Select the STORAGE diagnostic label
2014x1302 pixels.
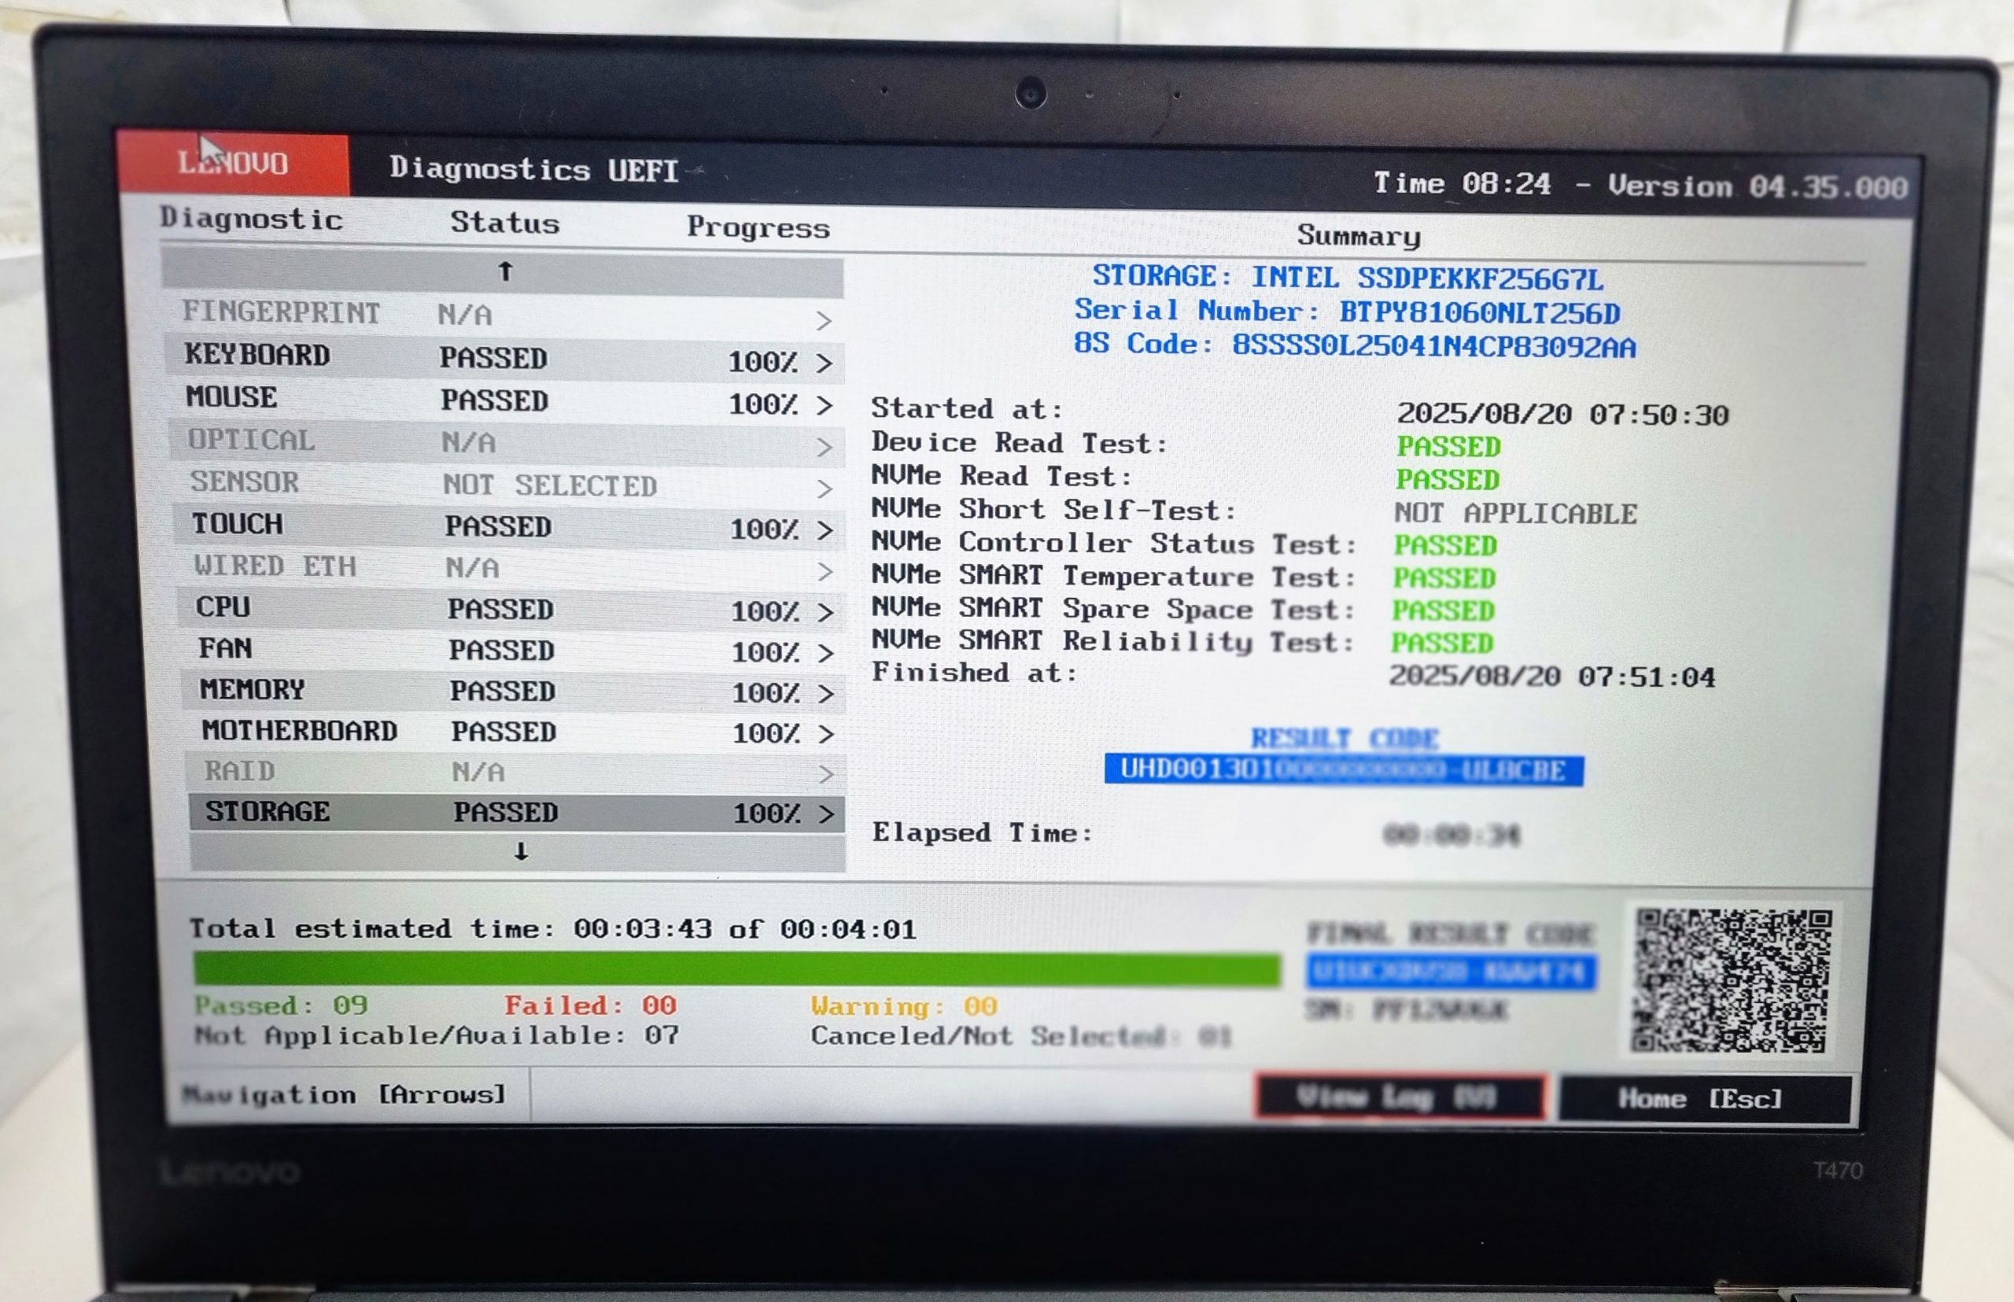point(268,812)
